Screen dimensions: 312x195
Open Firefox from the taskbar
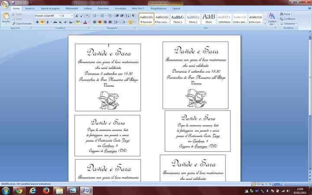click(x=46, y=190)
